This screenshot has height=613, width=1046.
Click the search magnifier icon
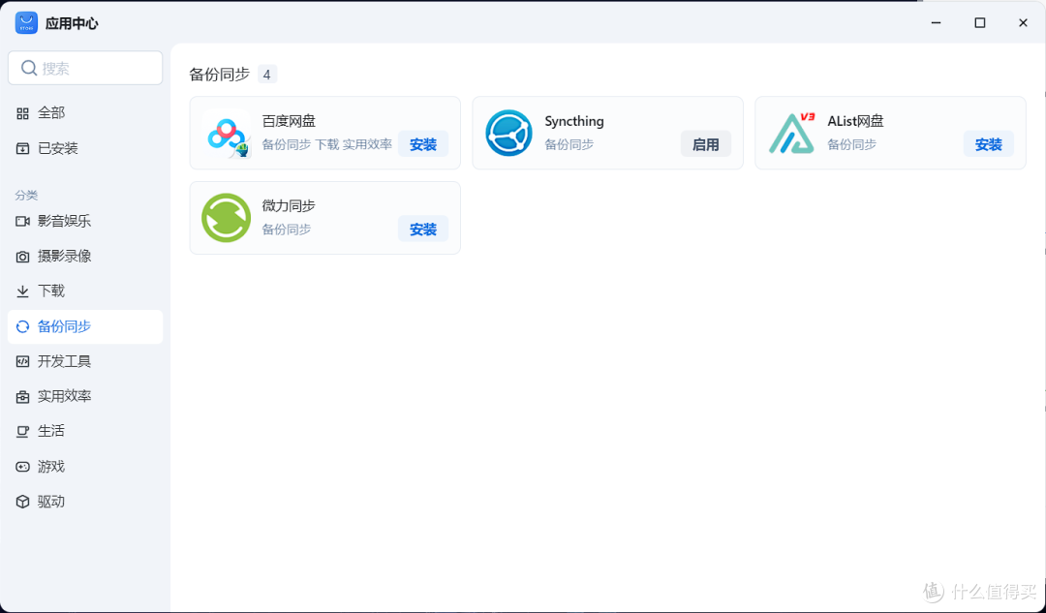pos(29,68)
